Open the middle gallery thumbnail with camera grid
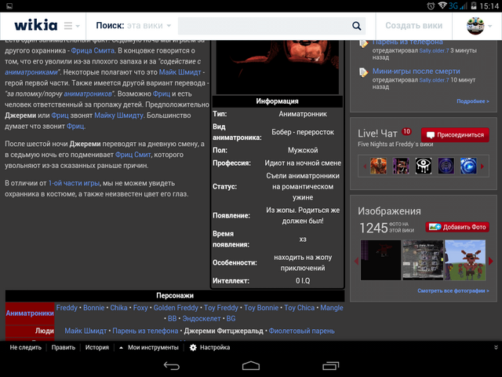Viewport: 502px width, 377px height. tap(423, 260)
